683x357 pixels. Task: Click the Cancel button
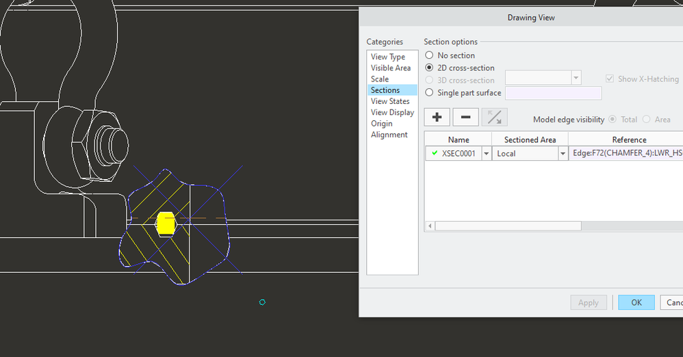pyautogui.click(x=671, y=302)
